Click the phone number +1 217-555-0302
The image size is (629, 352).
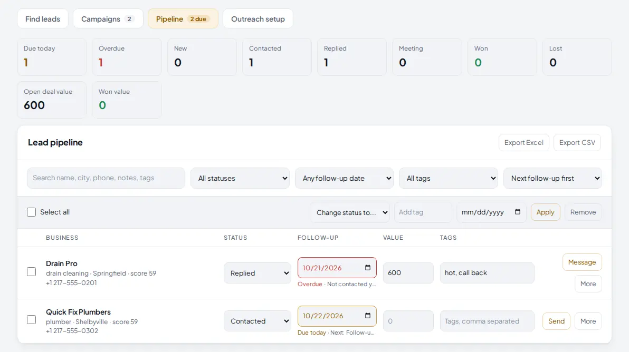pyautogui.click(x=72, y=331)
